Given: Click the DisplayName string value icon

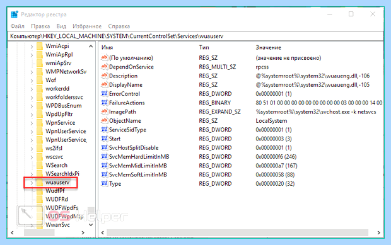Looking at the screenshot, I should tap(104, 84).
